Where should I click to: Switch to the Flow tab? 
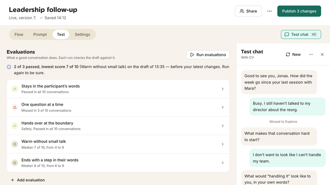coord(19,35)
